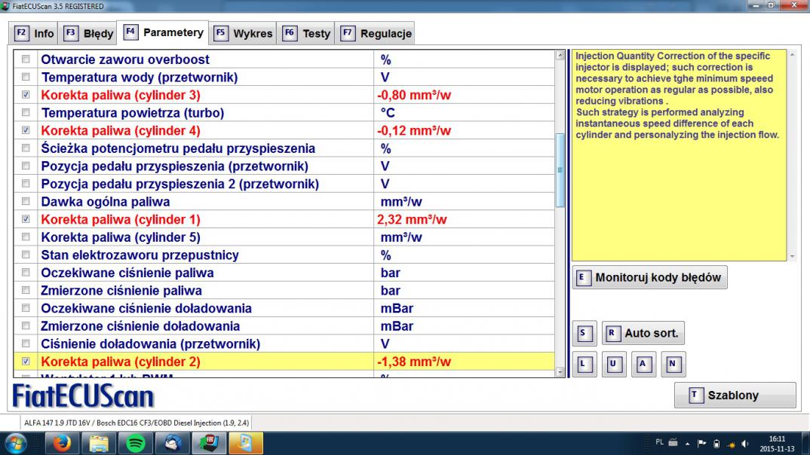Switch to the Wykres tab
Image resolution: width=810 pixels, height=455 pixels.
coord(243,33)
